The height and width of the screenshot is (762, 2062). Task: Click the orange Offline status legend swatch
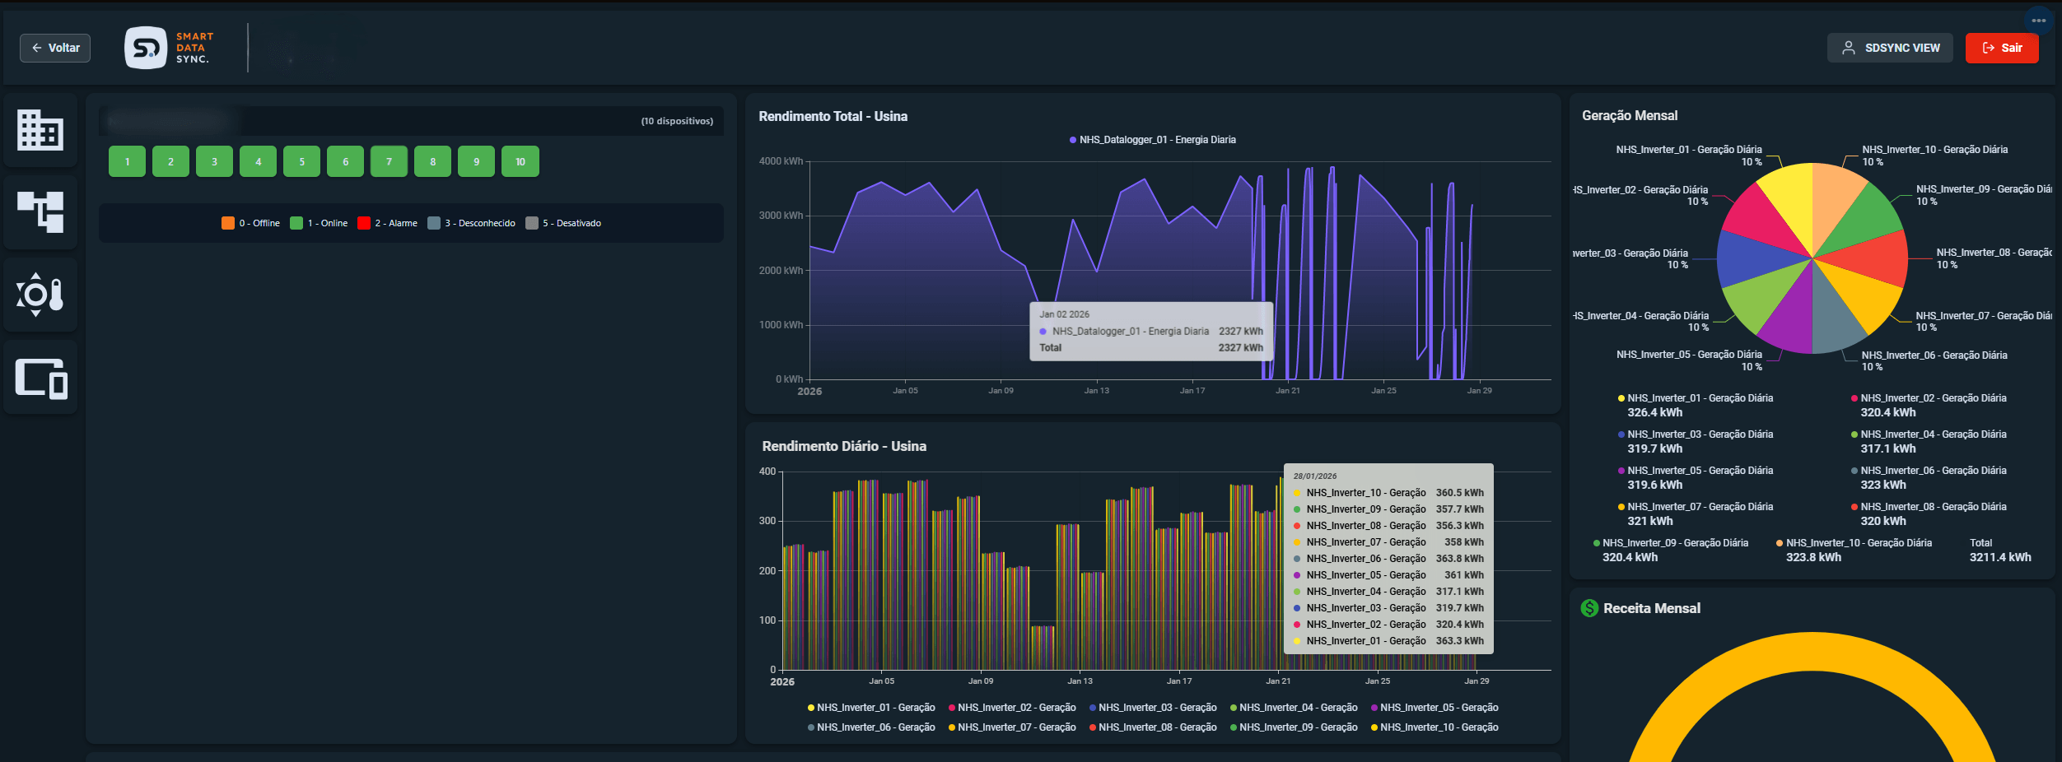click(x=228, y=223)
